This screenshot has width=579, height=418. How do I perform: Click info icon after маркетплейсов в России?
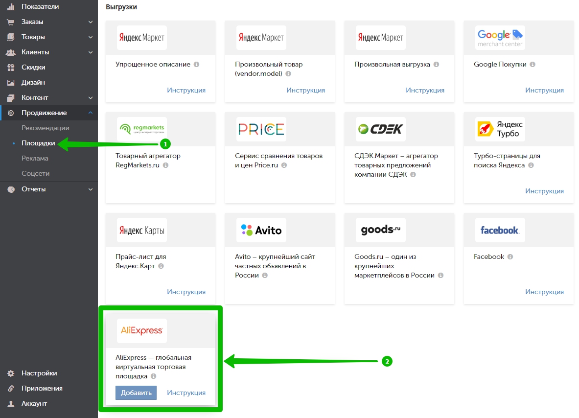440,275
